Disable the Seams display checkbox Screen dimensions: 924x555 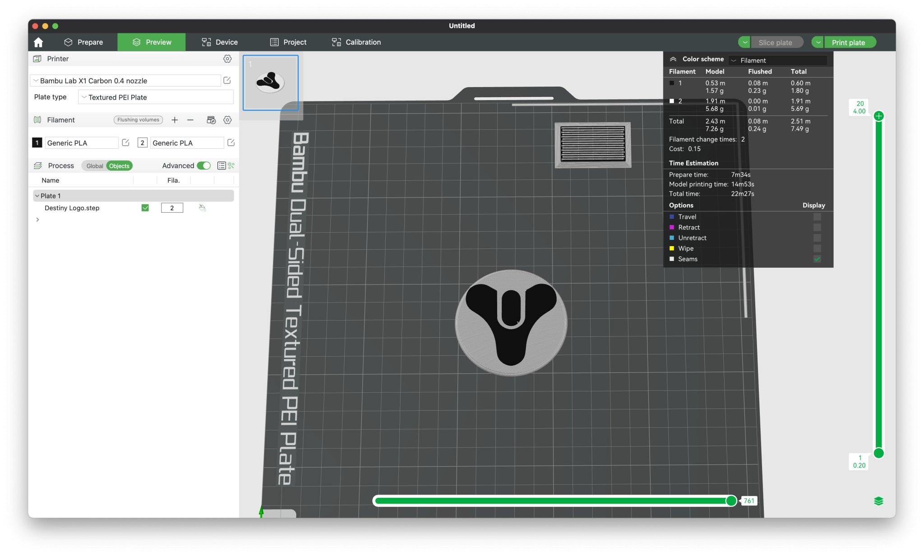(817, 259)
